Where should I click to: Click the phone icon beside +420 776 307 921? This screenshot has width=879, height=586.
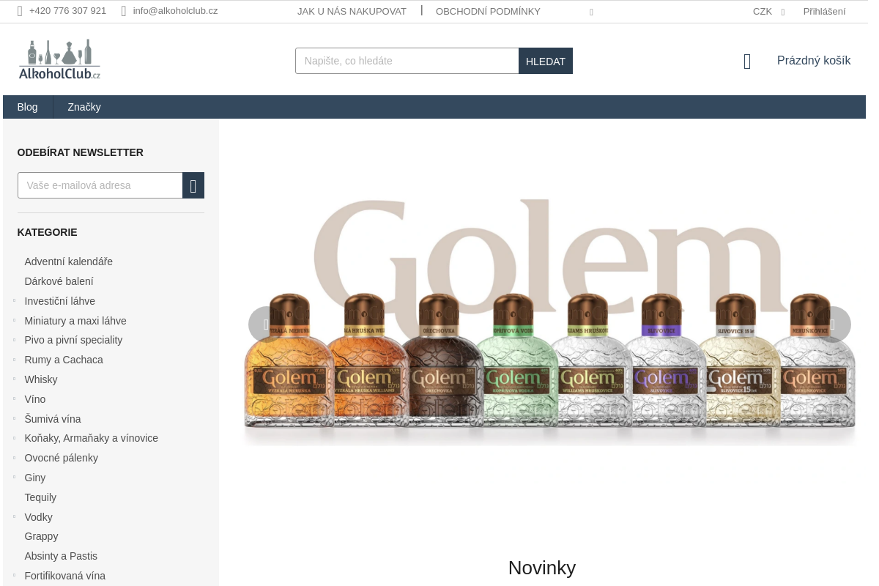coord(20,11)
